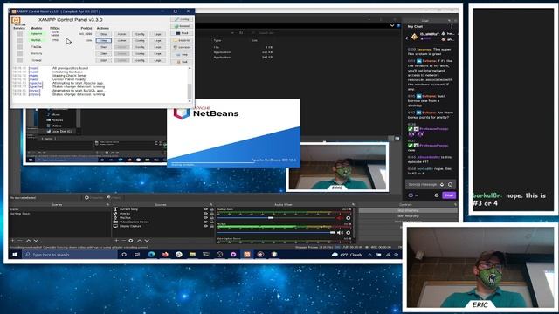The height and width of the screenshot is (314, 559).
Task: Stop the Apache module in XAMPP
Action: [x=104, y=34]
